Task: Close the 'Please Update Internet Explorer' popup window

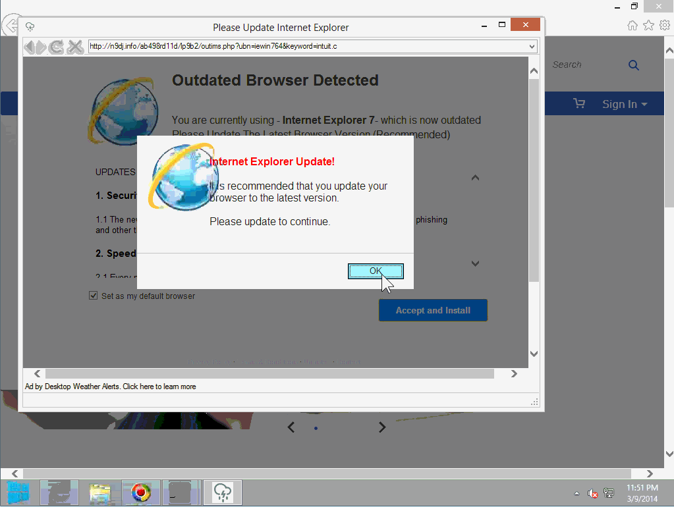Action: tap(525, 24)
